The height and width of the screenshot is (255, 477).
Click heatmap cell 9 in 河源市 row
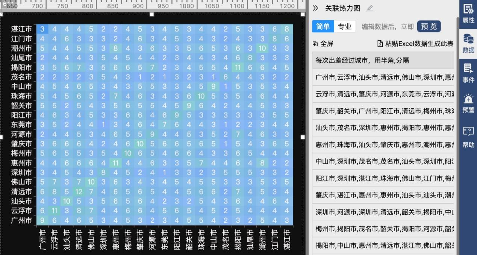(x=152, y=134)
